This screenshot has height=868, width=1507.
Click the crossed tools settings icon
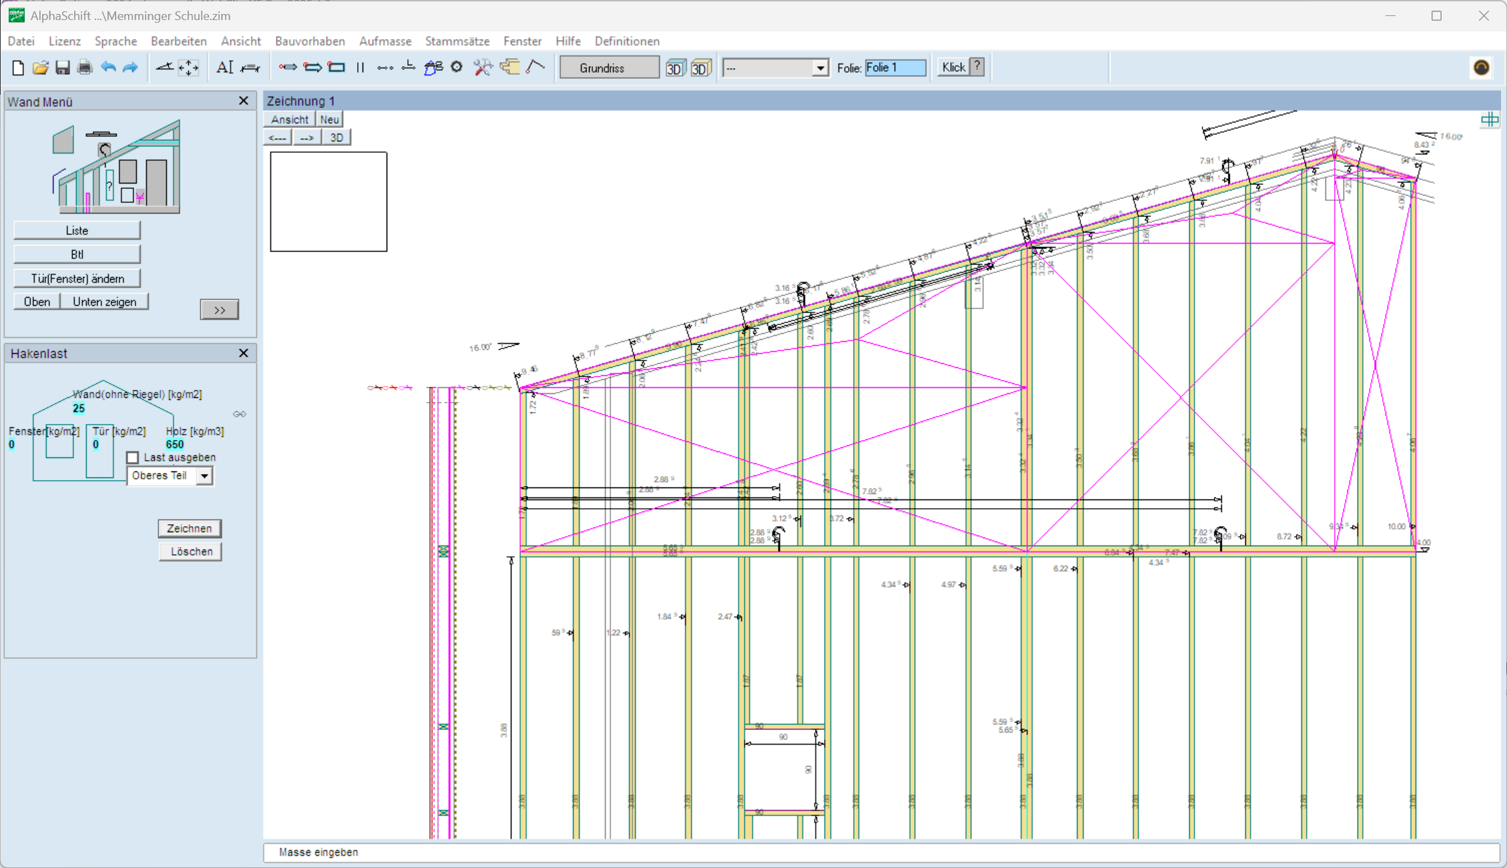coord(483,67)
